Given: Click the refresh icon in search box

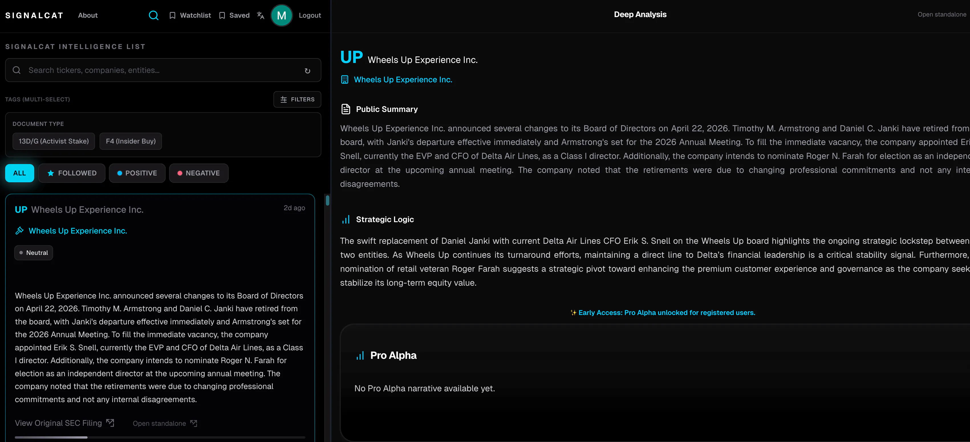Looking at the screenshot, I should 307,71.
